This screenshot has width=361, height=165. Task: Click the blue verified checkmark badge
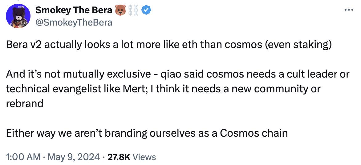click(x=146, y=10)
